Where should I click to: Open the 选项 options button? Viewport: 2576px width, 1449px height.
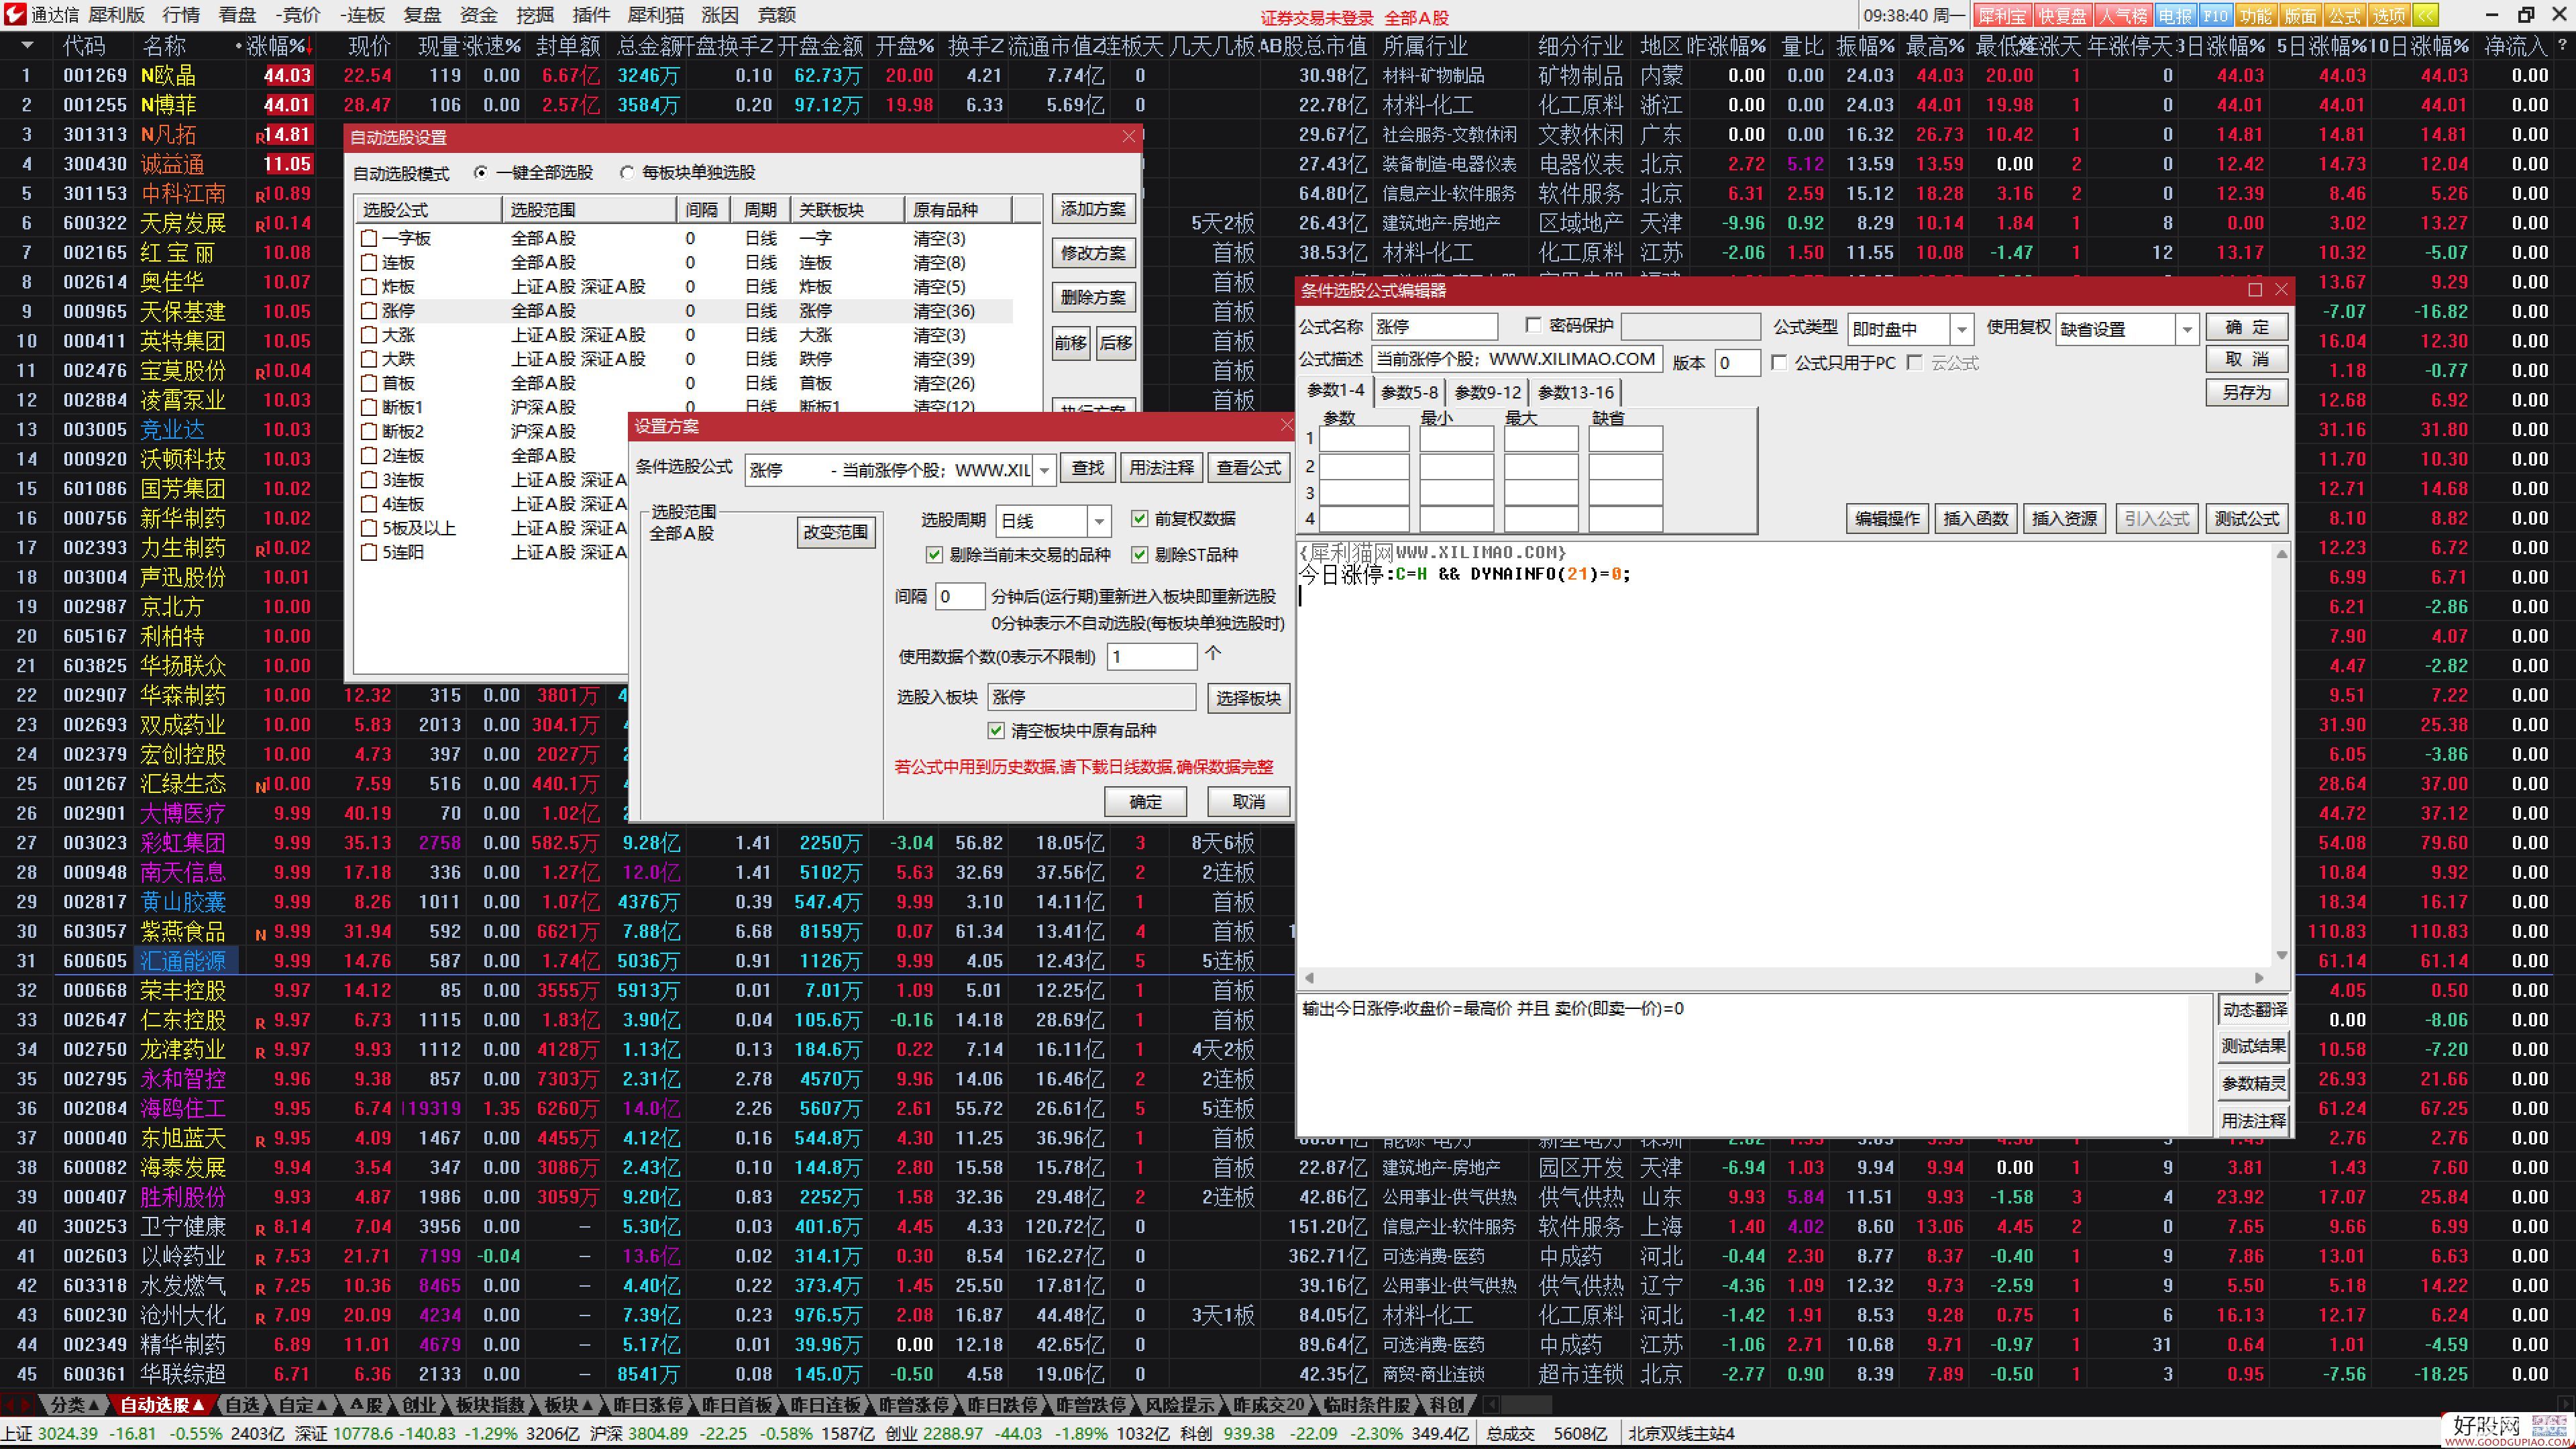click(2388, 15)
